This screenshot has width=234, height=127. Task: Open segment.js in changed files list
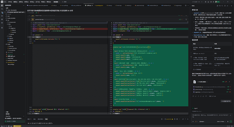[212, 92]
